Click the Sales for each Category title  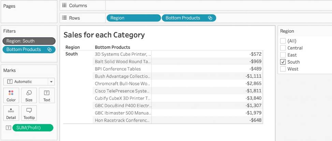tap(104, 35)
